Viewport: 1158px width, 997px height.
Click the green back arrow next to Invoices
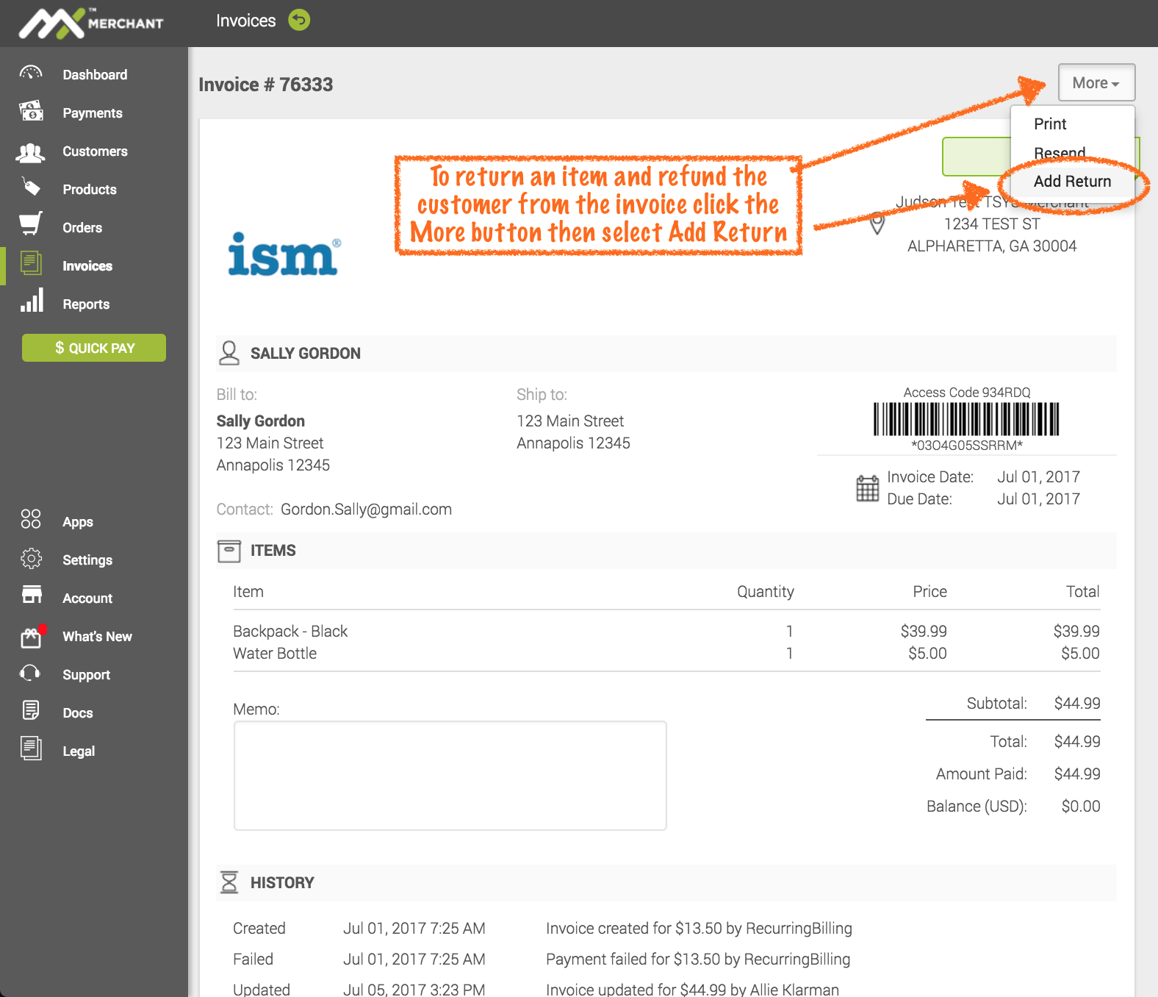299,20
